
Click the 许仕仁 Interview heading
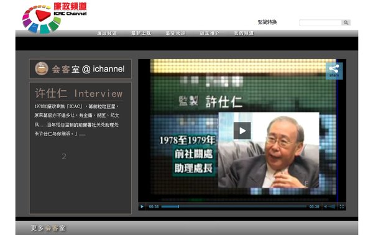[79, 93]
